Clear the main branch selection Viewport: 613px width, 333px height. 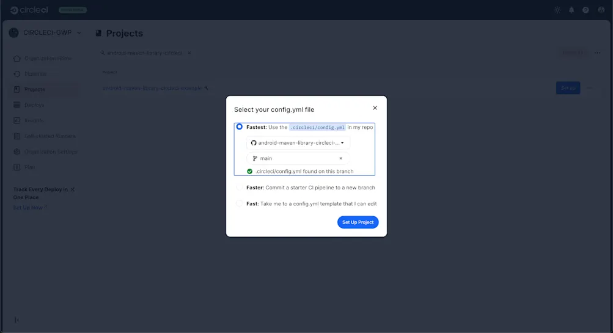(341, 158)
